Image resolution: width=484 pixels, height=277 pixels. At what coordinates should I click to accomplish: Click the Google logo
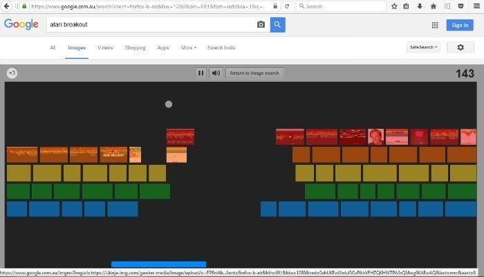click(21, 24)
